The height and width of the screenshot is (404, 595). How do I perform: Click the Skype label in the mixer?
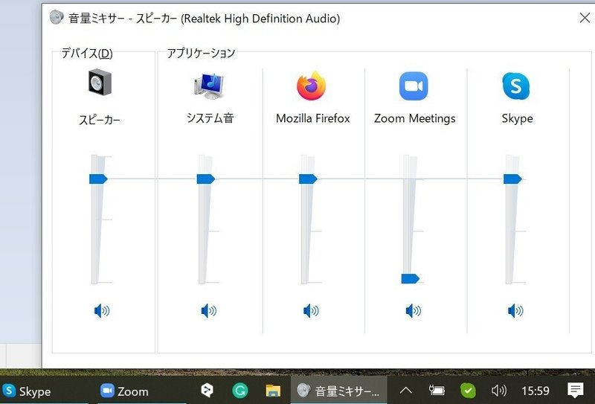tap(517, 119)
